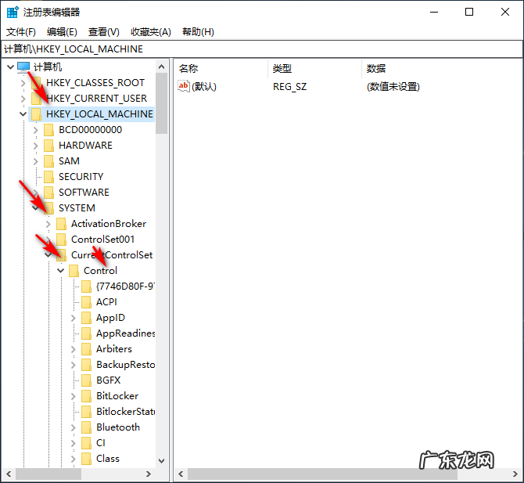
Task: Click the folder icon beside BCD00000000
Action: [48, 130]
